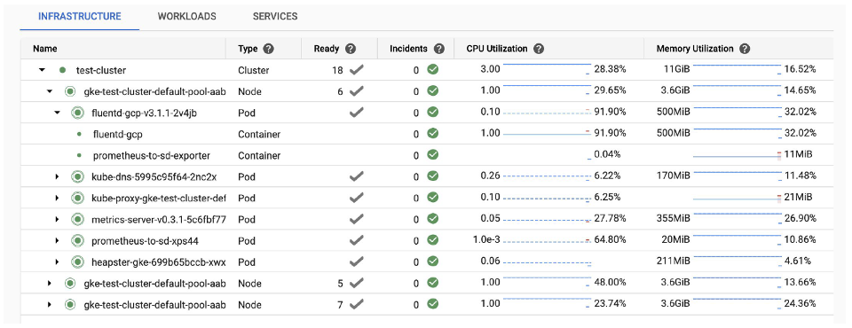The image size is (852, 328).
Task: Click the status icon of fluentd-gcp-v3.1.1-2v4jb pod
Action: coord(77,113)
